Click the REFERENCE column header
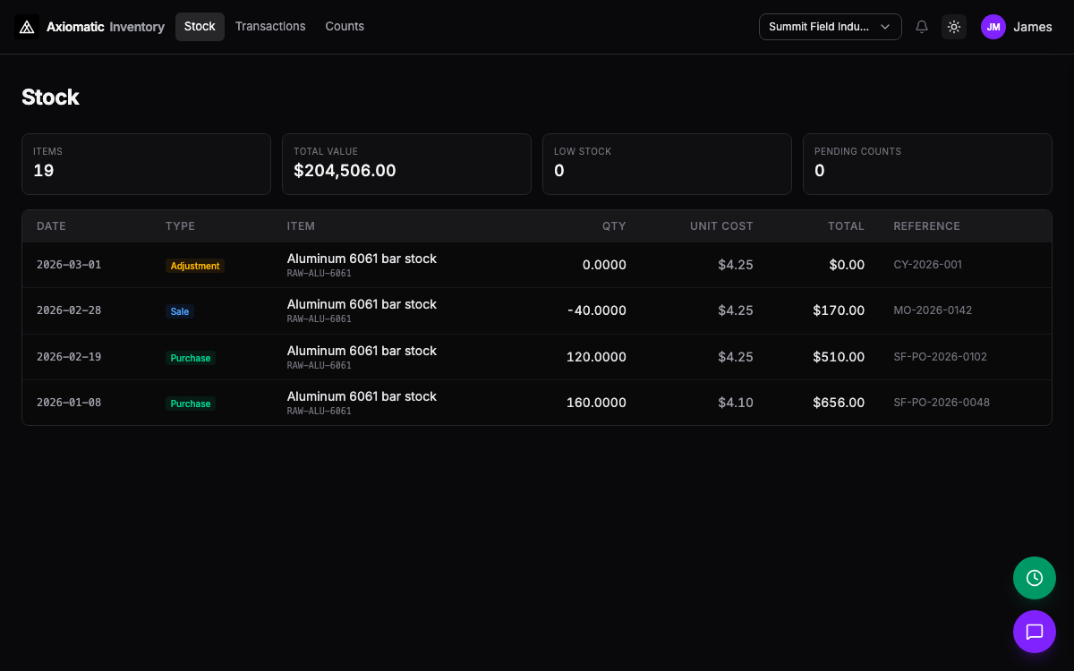The height and width of the screenshot is (671, 1074). (x=926, y=226)
